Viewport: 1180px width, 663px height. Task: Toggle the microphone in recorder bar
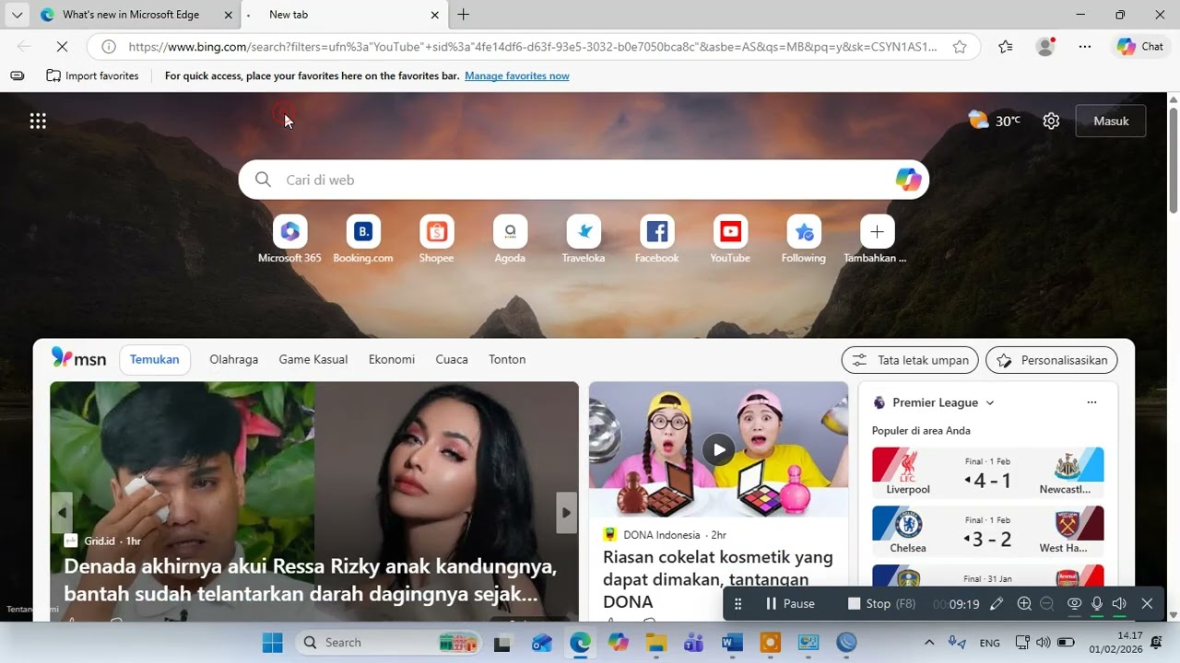click(1097, 604)
